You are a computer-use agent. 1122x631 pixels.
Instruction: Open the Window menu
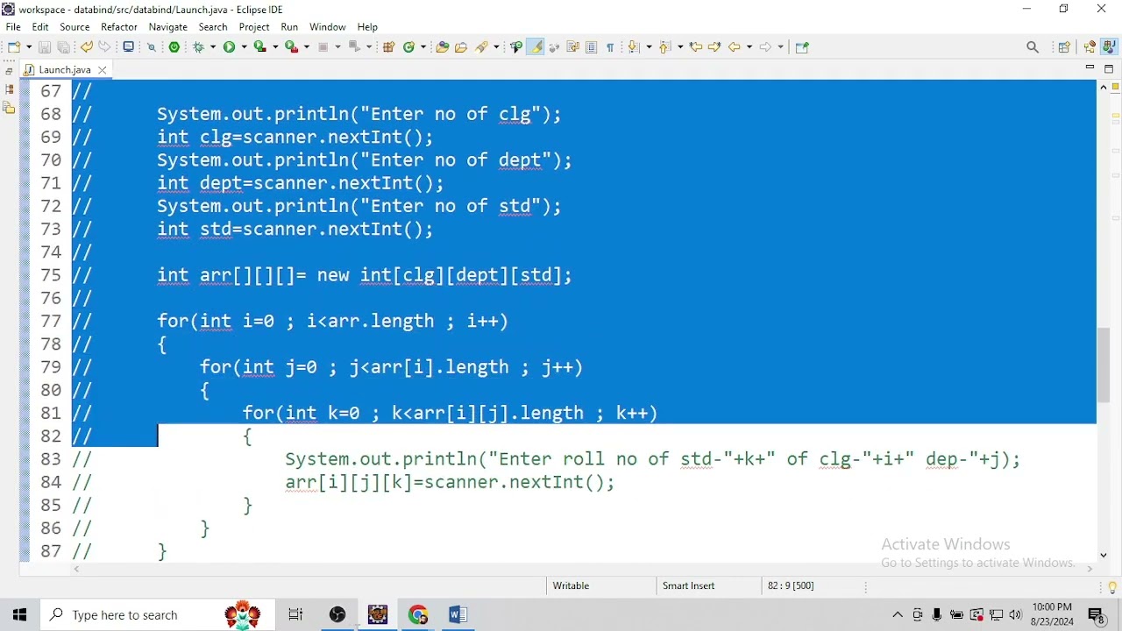click(328, 27)
